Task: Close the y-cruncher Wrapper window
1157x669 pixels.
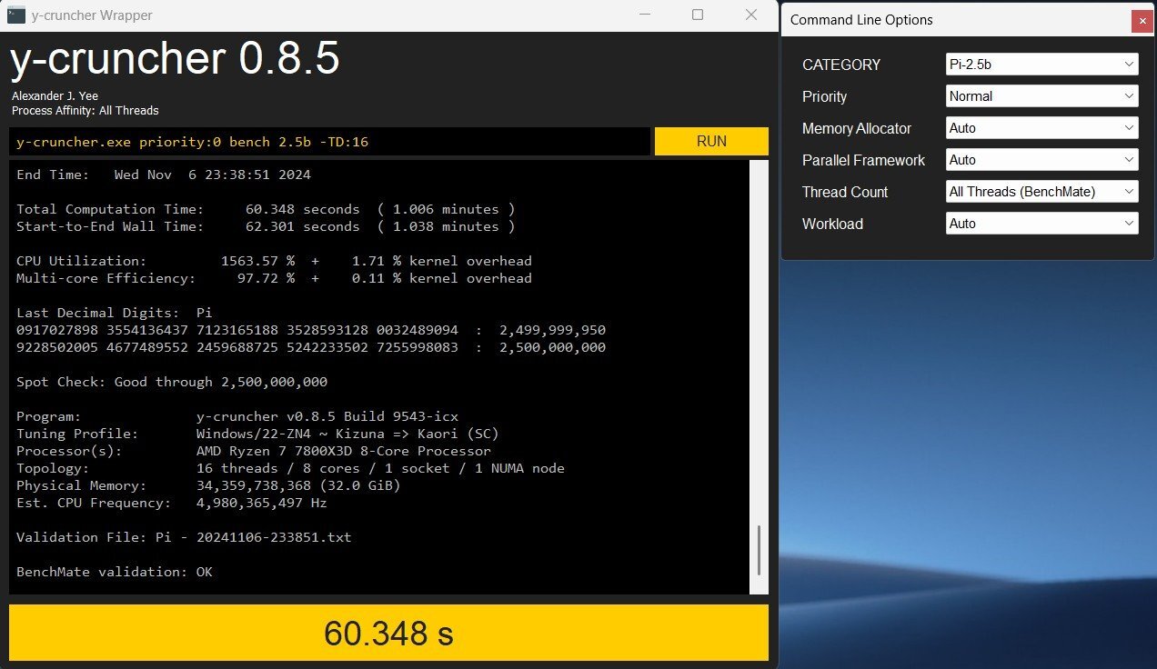Action: pos(751,15)
